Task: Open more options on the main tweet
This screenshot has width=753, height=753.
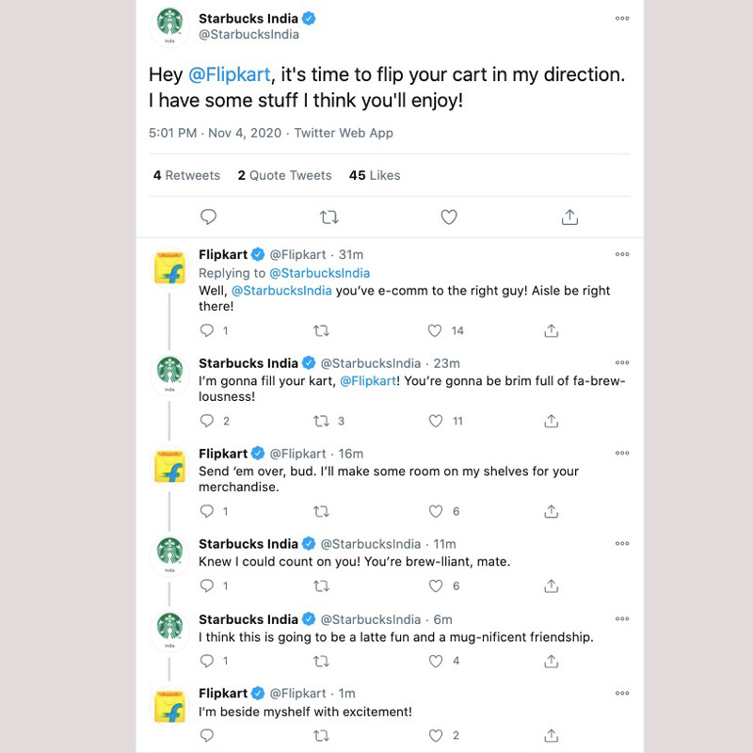Action: (622, 19)
